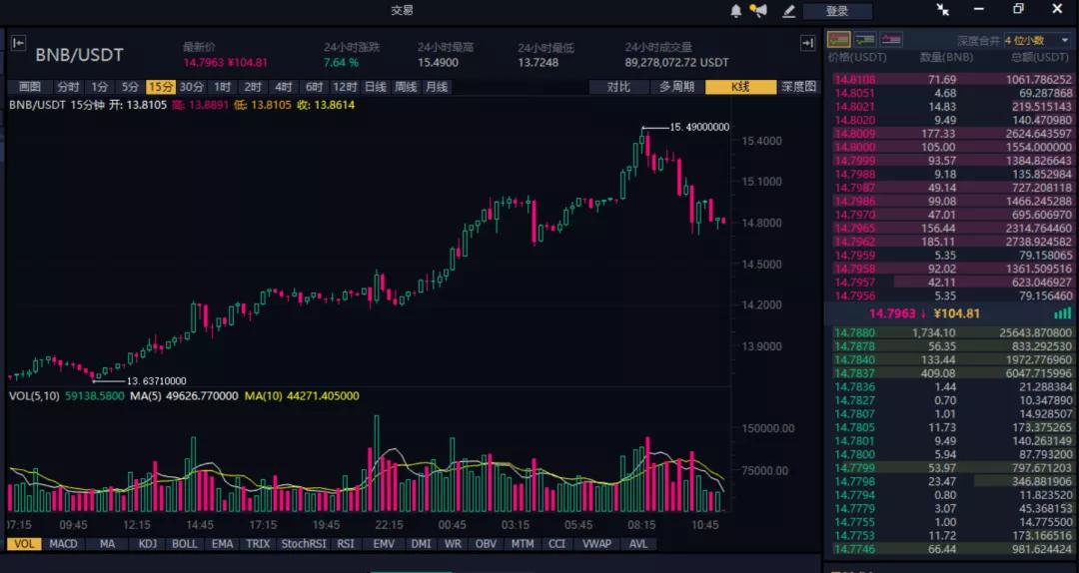Click the 15.49000000 high price marker
The width and height of the screenshot is (1079, 573).
[x=699, y=127]
